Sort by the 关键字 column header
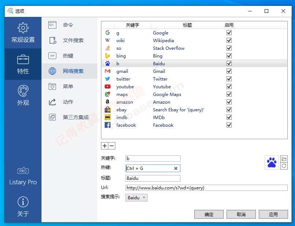Image resolution: width=295 pixels, height=226 pixels. click(x=132, y=25)
